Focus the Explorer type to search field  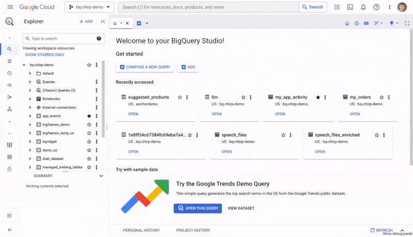pos(63,38)
